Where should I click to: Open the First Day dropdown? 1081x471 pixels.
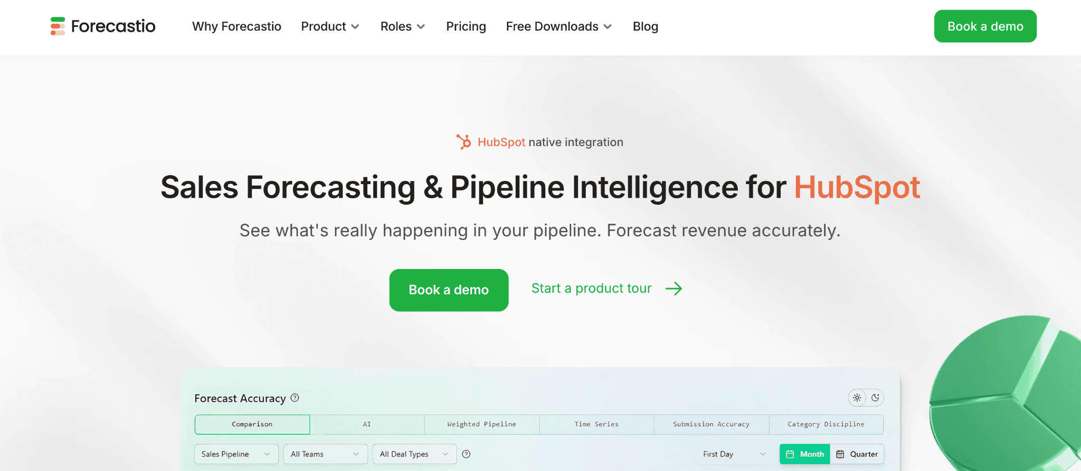733,454
